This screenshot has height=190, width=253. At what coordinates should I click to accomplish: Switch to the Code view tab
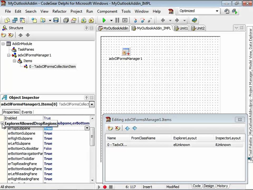(197, 186)
